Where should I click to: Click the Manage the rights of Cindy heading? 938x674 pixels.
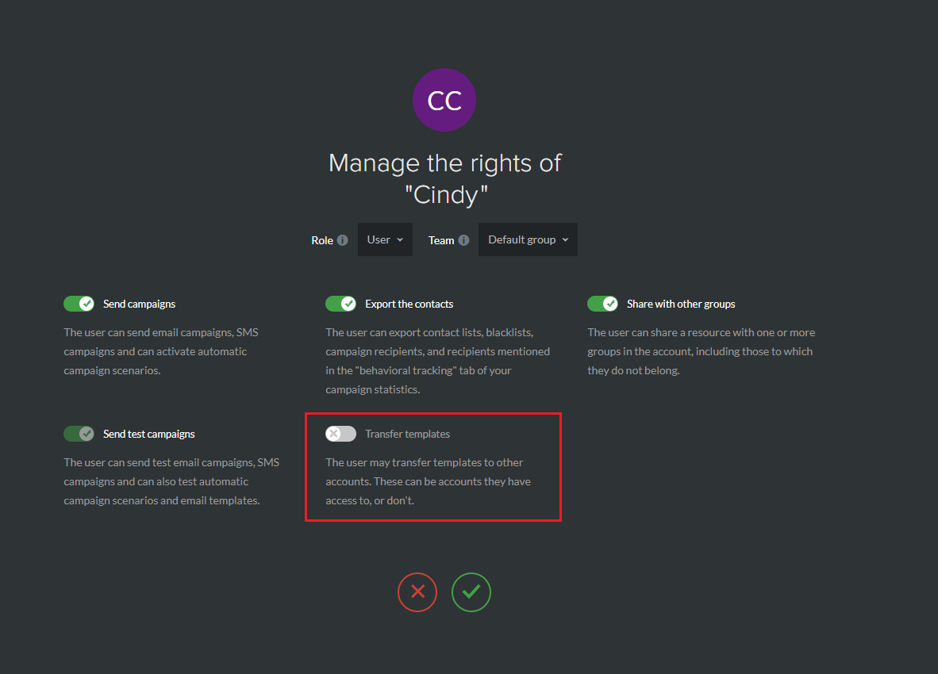click(445, 178)
